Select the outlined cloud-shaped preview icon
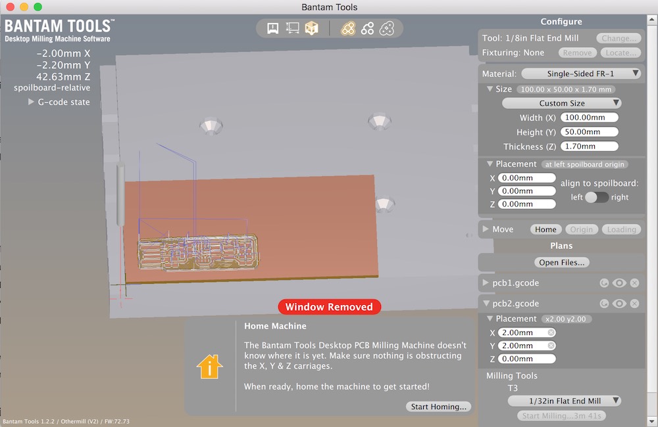This screenshot has width=658, height=427. tap(386, 28)
